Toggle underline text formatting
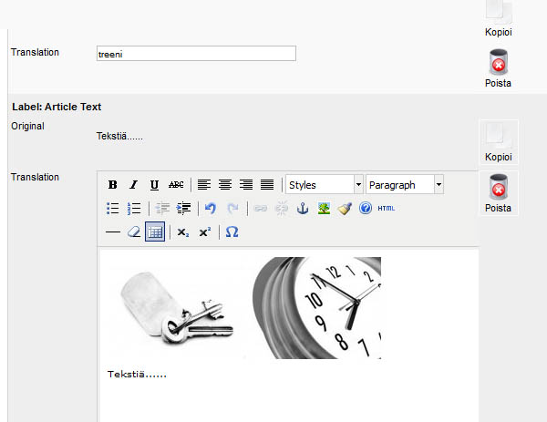Image resolution: width=547 pixels, height=422 pixels. 154,185
